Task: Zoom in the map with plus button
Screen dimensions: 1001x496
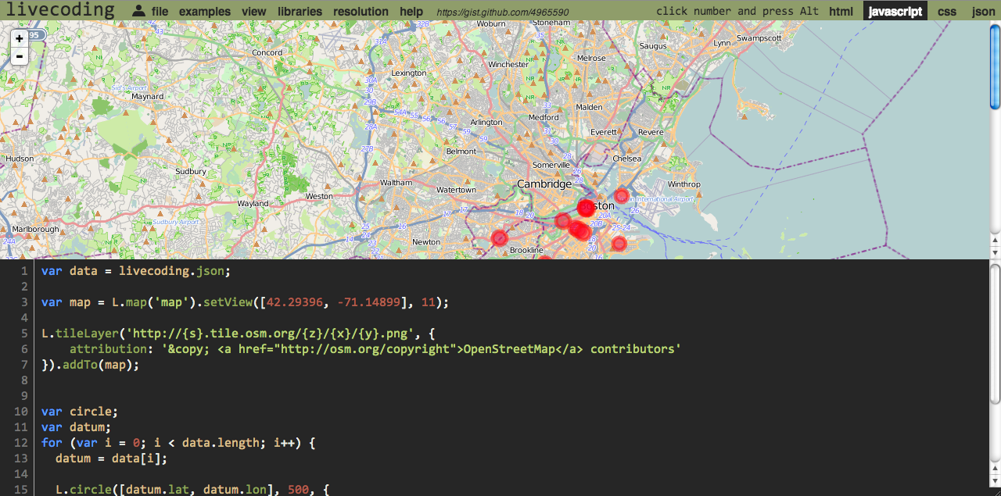Action: click(20, 38)
